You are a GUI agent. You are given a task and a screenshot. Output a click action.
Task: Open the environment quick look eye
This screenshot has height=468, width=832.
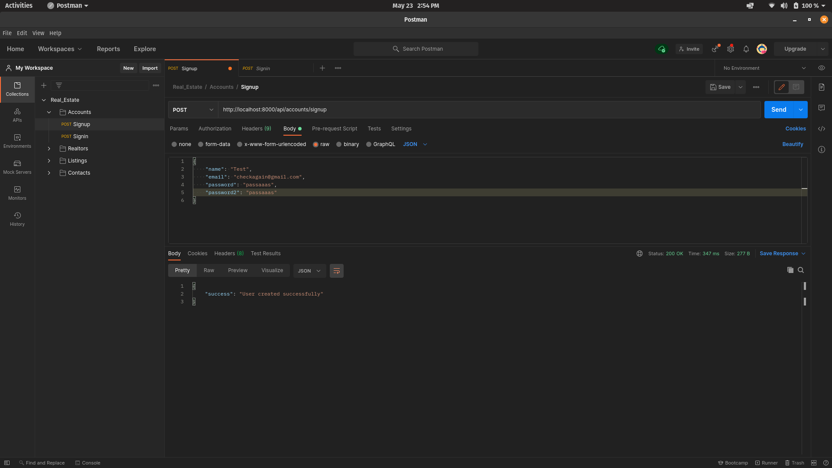pyautogui.click(x=822, y=68)
